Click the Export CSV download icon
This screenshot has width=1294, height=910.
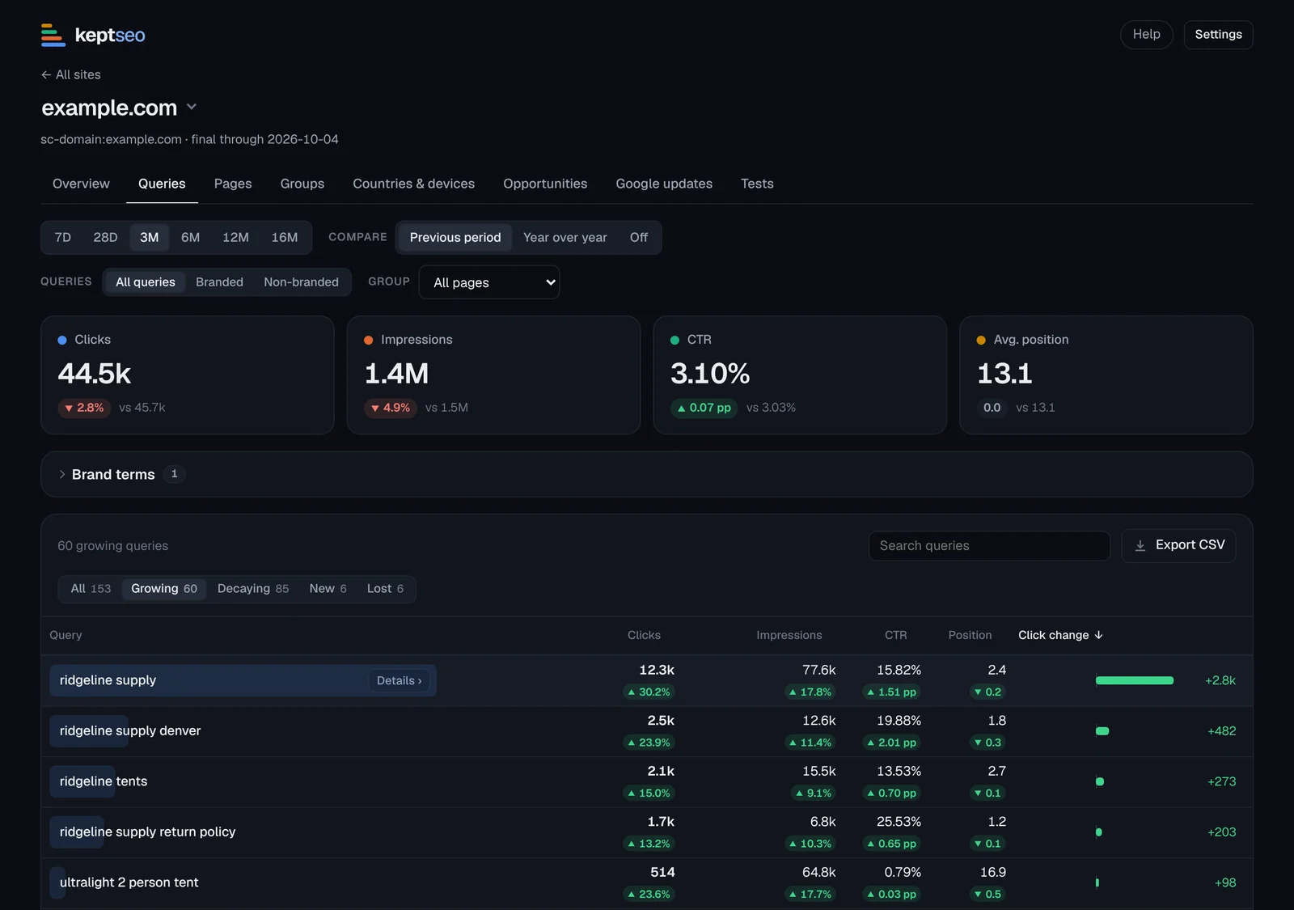coord(1140,546)
